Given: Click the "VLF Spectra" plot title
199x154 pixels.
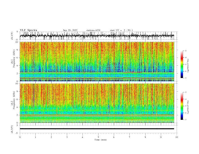Looking at the screenshot, I should point(28,30).
